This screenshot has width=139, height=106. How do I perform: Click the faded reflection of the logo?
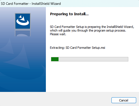click(x=23, y=33)
